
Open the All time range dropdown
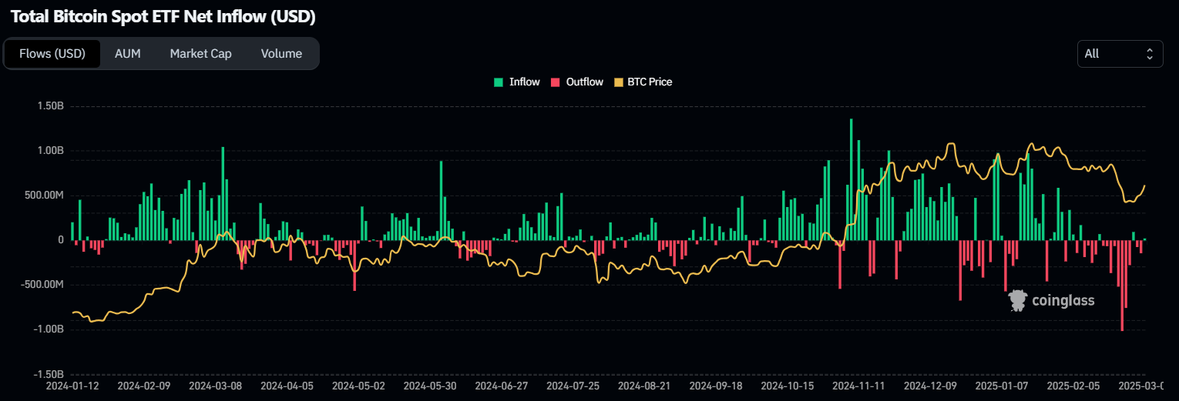pyautogui.click(x=1120, y=54)
